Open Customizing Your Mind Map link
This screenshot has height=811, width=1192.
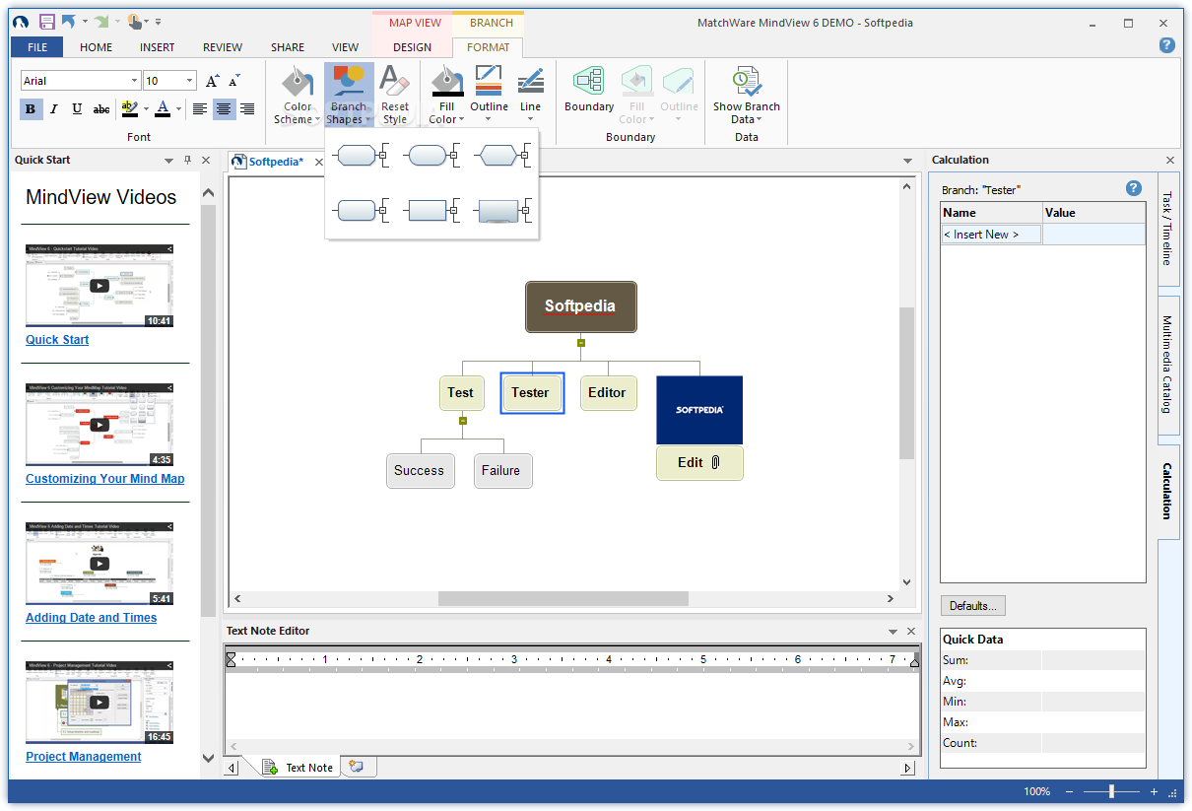(x=105, y=479)
